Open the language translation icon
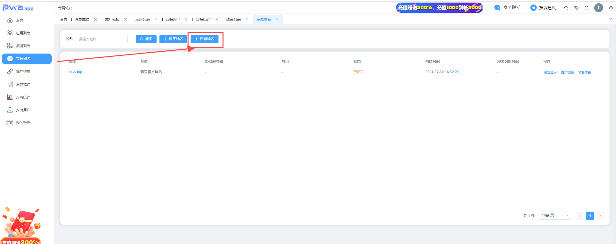Image resolution: width=616 pixels, height=244 pixels. [576, 8]
